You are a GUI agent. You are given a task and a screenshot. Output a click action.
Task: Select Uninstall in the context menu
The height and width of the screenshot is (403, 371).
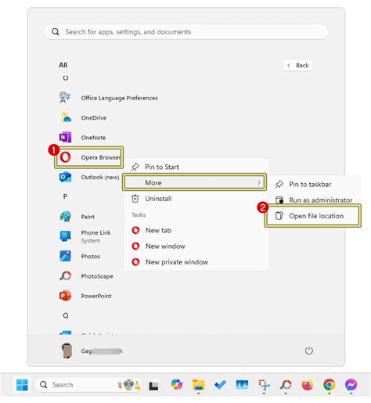197,199
